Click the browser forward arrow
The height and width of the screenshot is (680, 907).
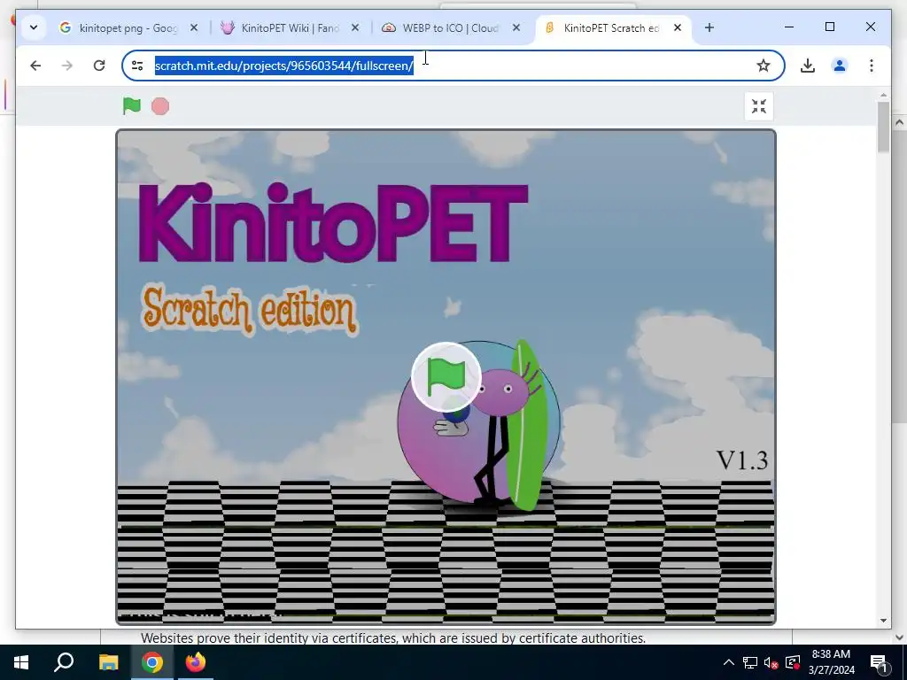pyautogui.click(x=67, y=66)
